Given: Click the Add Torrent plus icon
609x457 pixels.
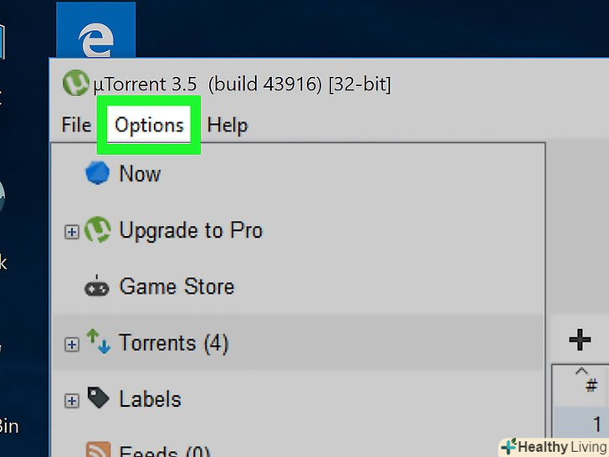Looking at the screenshot, I should (580, 340).
